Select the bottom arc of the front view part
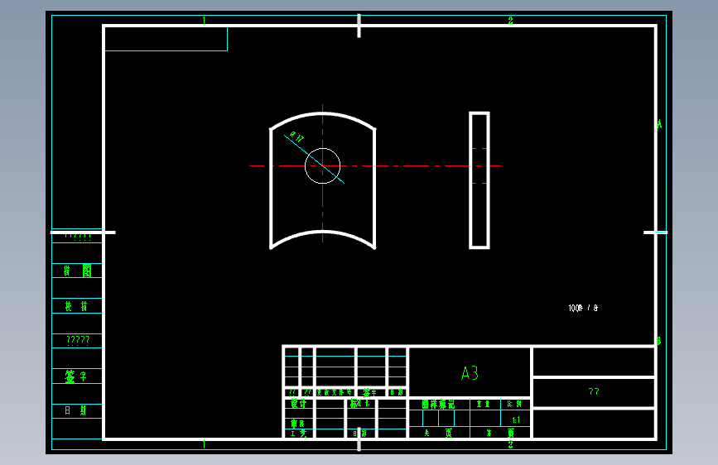 [x=322, y=233]
